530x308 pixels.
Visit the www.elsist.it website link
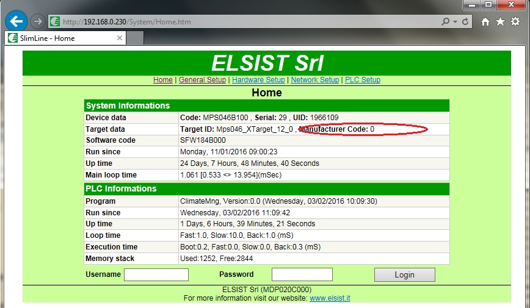pos(330,298)
